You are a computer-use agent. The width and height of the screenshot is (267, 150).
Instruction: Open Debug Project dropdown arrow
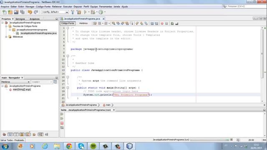click(x=97, y=12)
